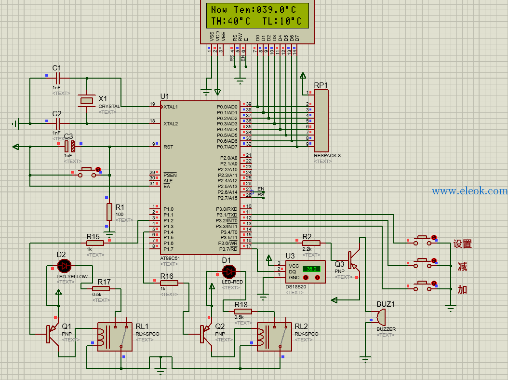Select resistor R16
Viewport: 508px width, 380px height.
click(x=169, y=283)
